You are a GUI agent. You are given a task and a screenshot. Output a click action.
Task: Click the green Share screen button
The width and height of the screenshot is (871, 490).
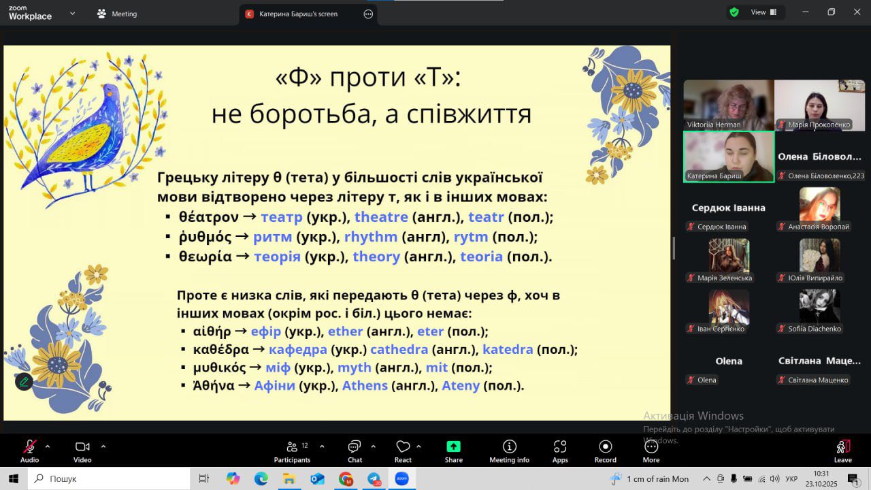click(x=453, y=451)
